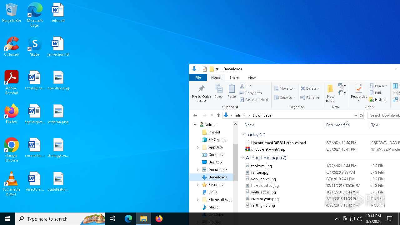Open the File tab

coord(198,77)
